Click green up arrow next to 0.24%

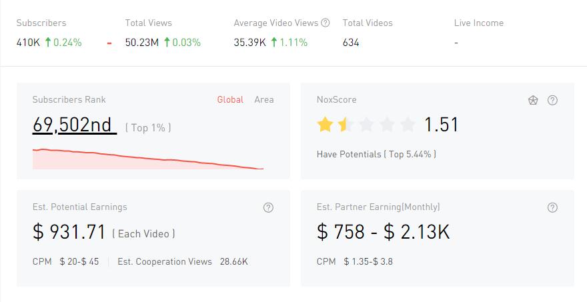tap(48, 42)
